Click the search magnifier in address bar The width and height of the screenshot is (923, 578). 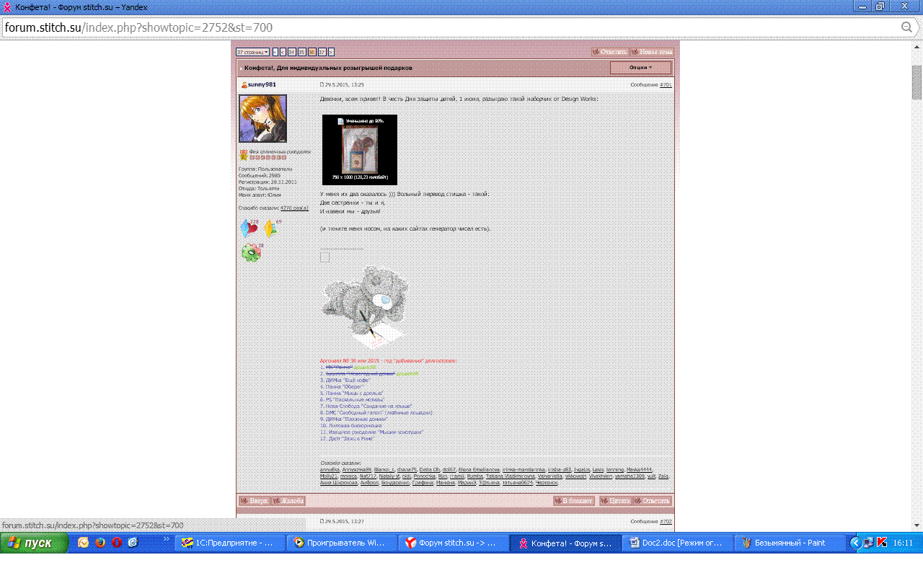[906, 27]
